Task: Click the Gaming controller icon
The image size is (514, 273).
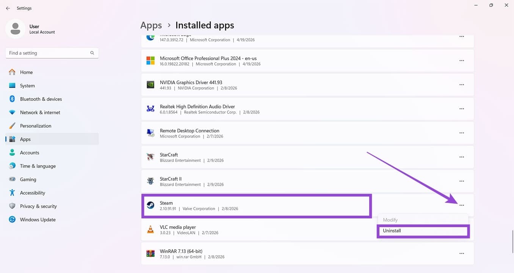Action: (x=12, y=179)
